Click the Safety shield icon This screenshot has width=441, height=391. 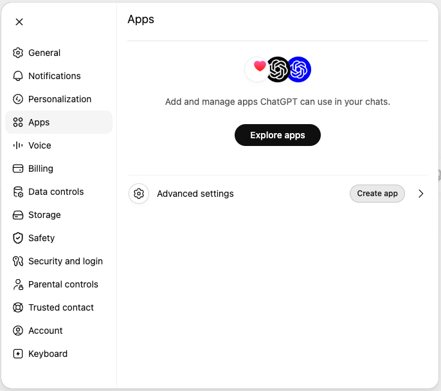click(18, 238)
